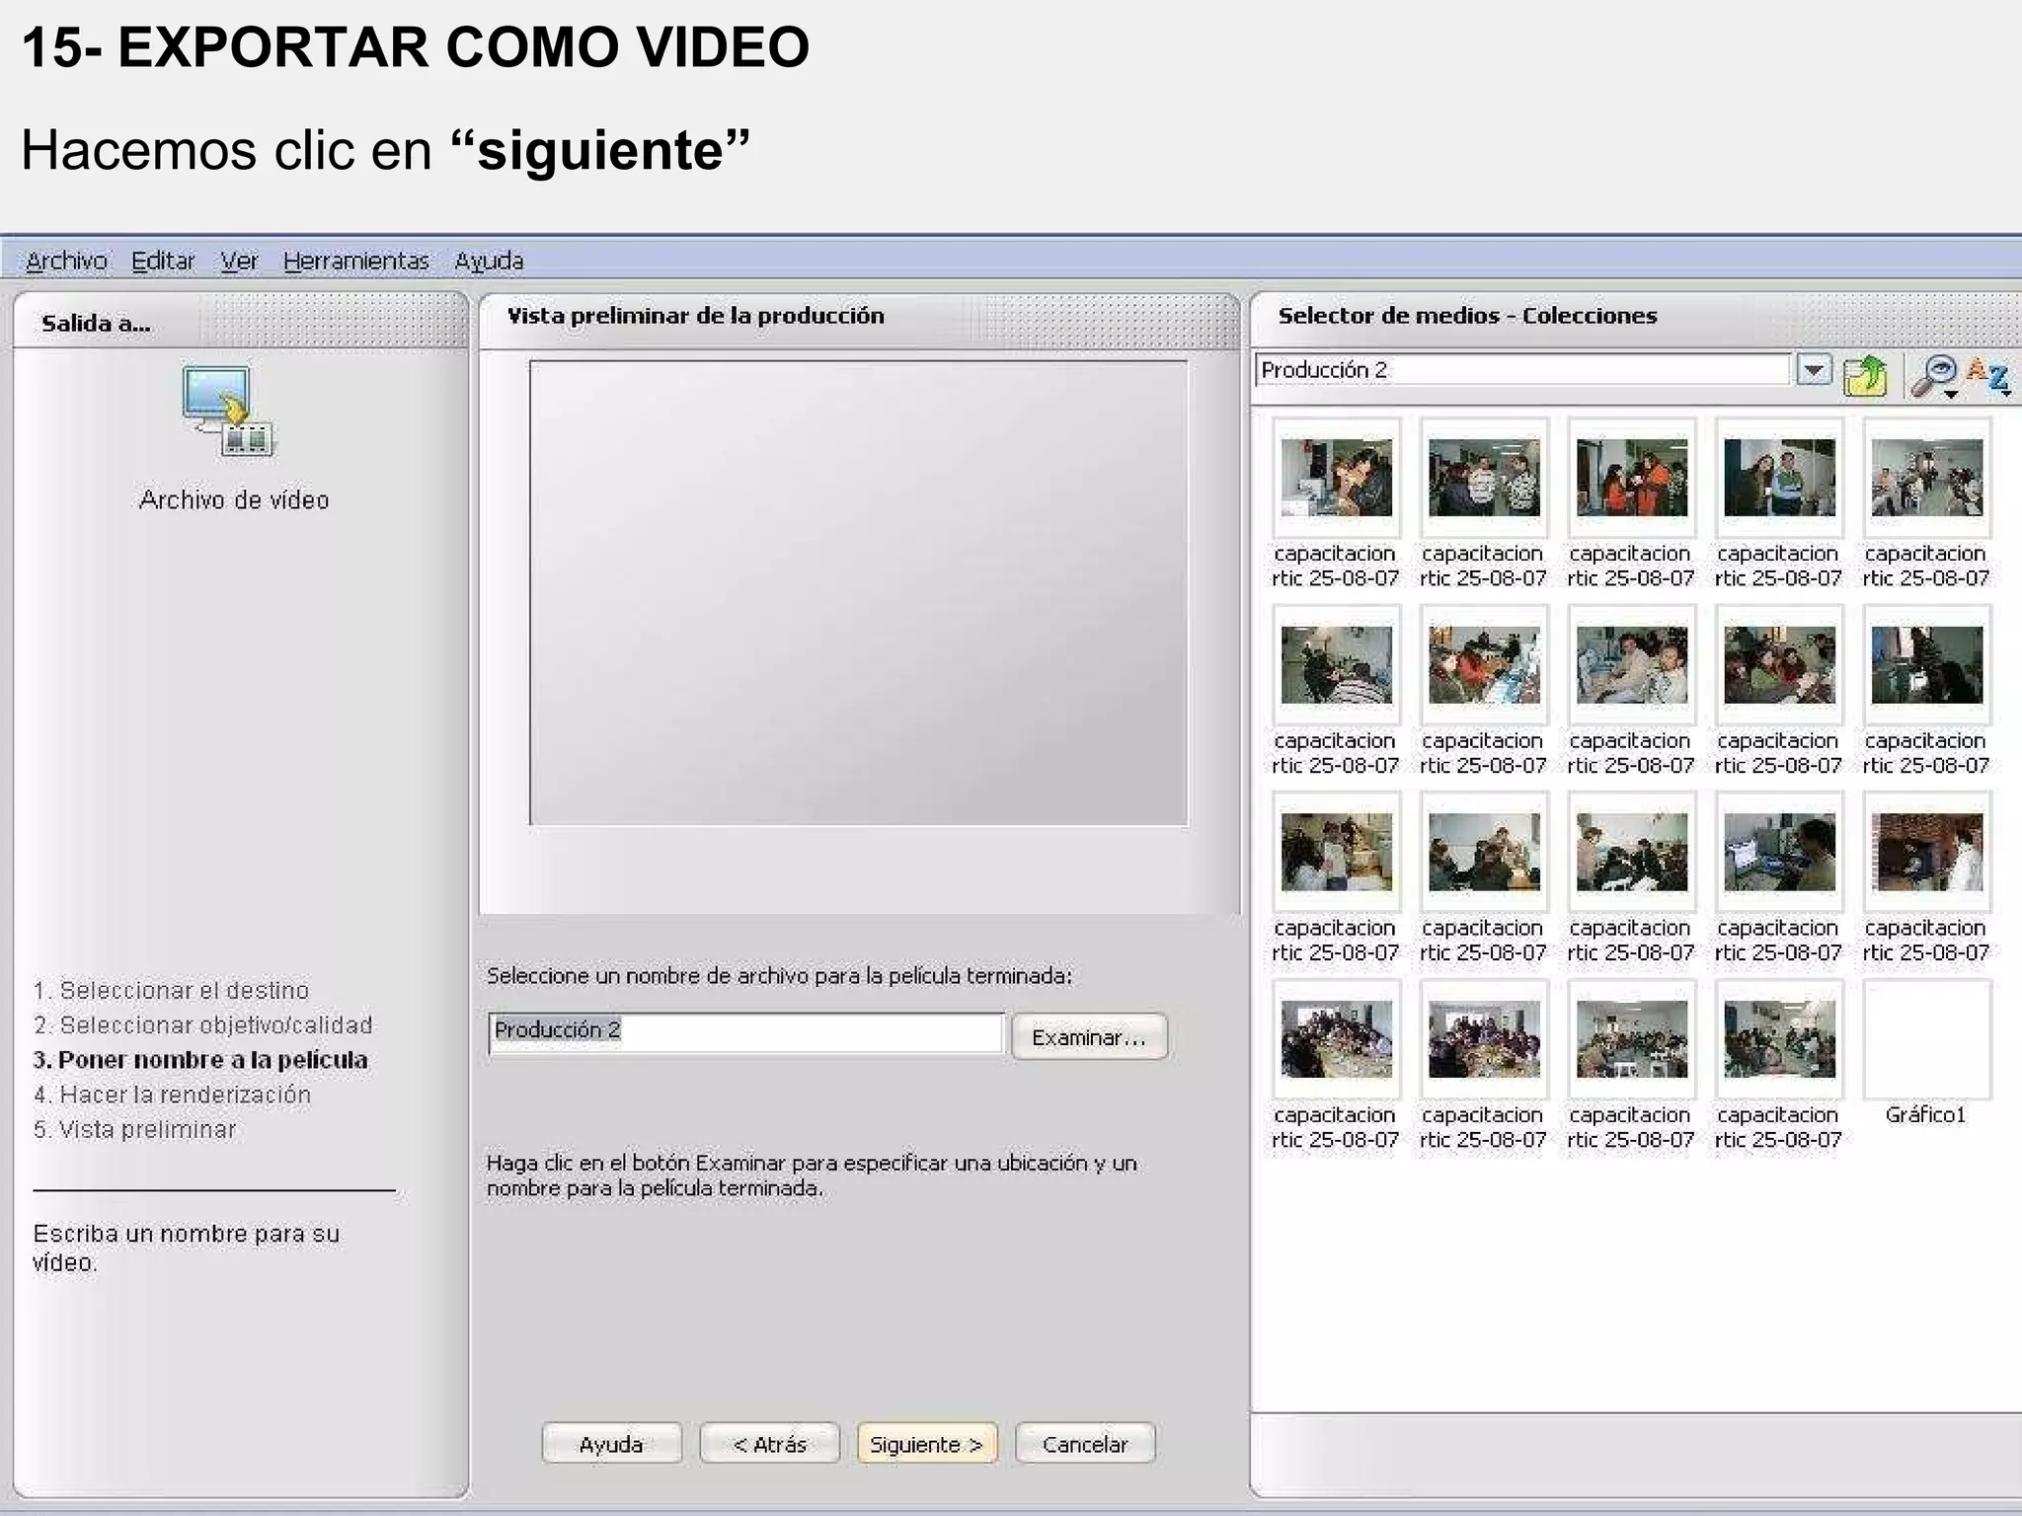Select second thumbnail in fourth row
This screenshot has width=2022, height=1516.
(x=1484, y=1039)
